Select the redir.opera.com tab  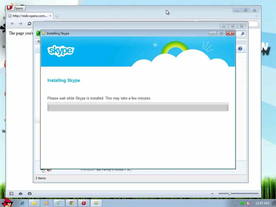(30, 16)
